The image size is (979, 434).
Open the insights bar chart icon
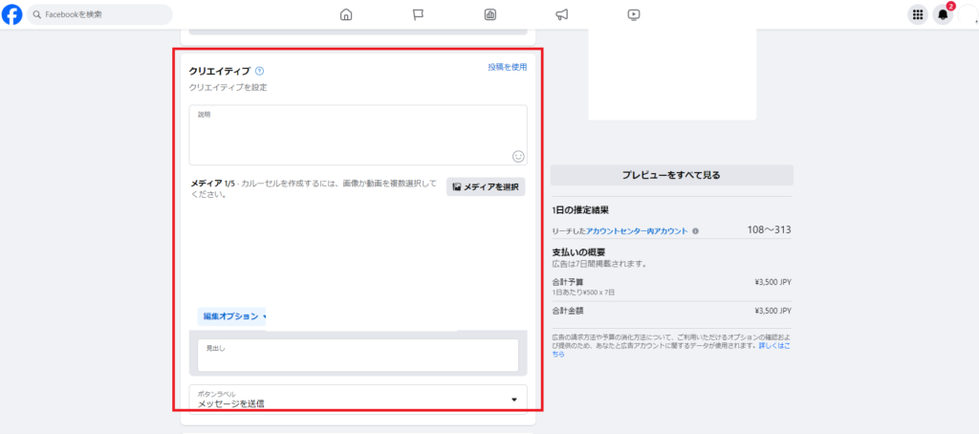tap(489, 14)
